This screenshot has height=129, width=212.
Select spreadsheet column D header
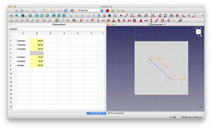click(x=64, y=33)
